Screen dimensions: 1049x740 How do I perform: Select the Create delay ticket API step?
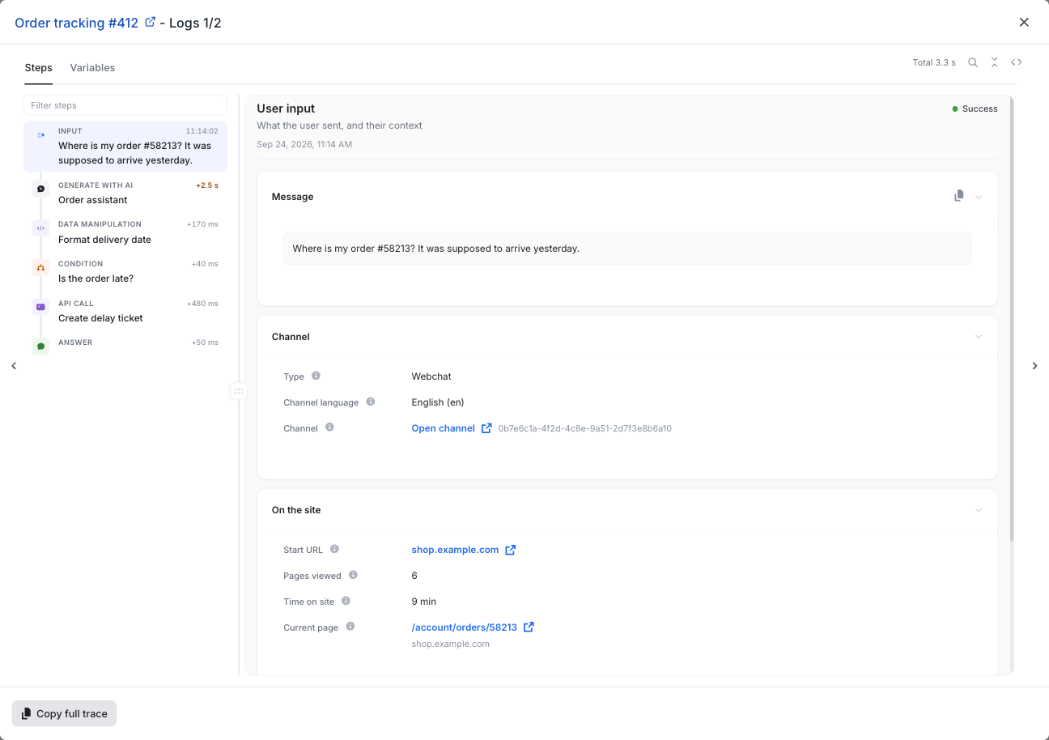[x=125, y=311]
